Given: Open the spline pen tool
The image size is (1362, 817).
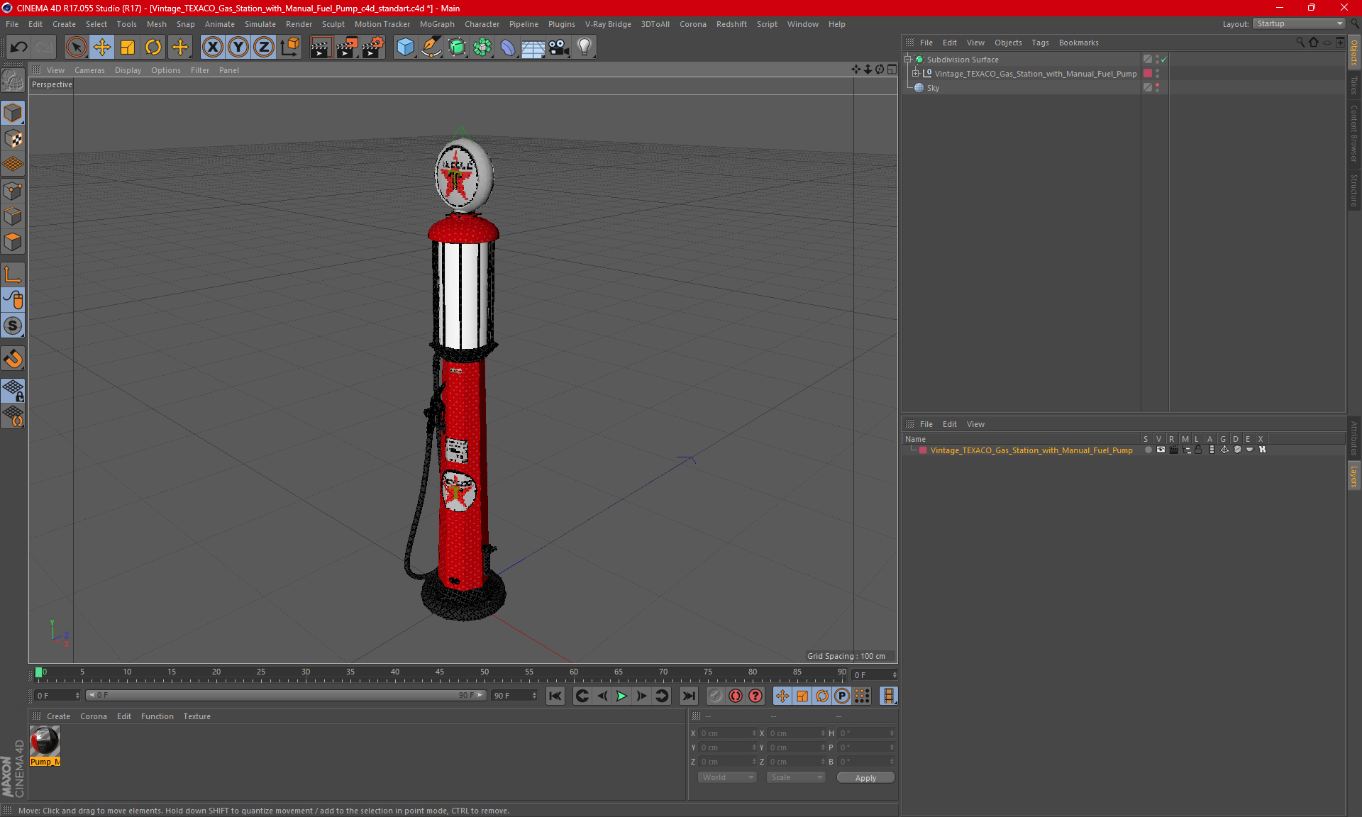Looking at the screenshot, I should coord(431,47).
